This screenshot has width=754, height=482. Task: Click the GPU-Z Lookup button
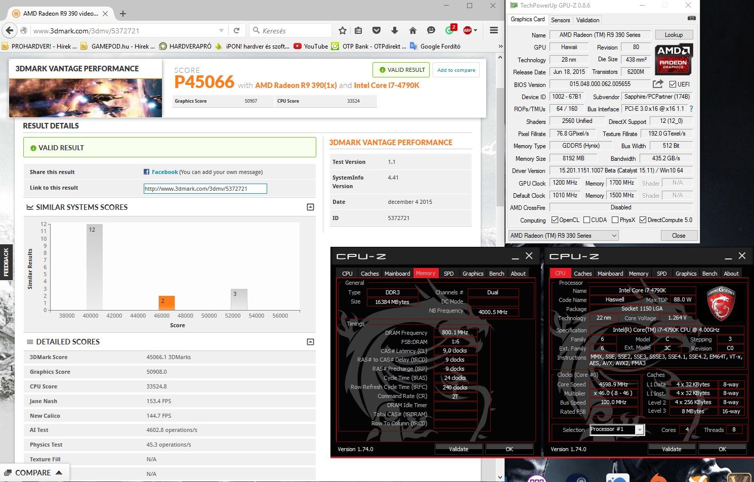pos(674,35)
